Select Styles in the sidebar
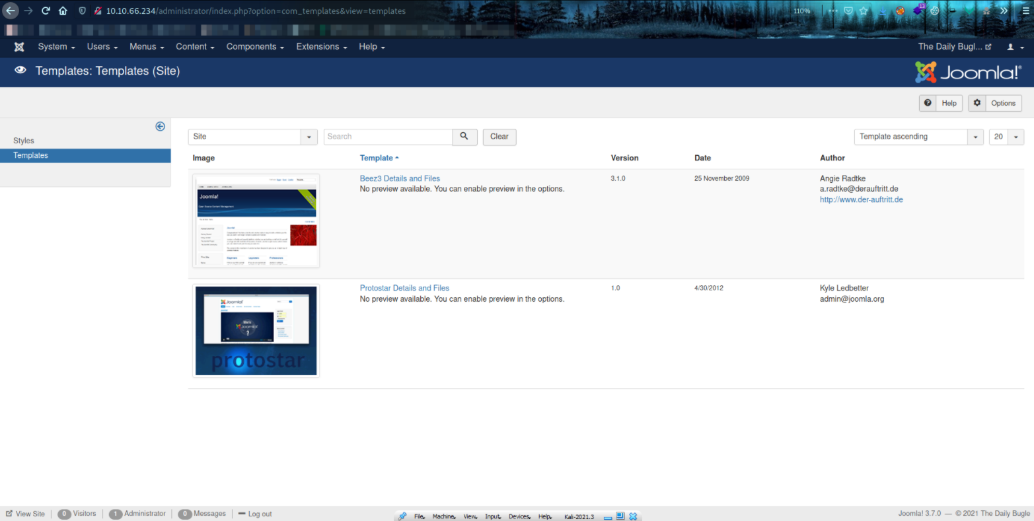1034x521 pixels. 24,141
